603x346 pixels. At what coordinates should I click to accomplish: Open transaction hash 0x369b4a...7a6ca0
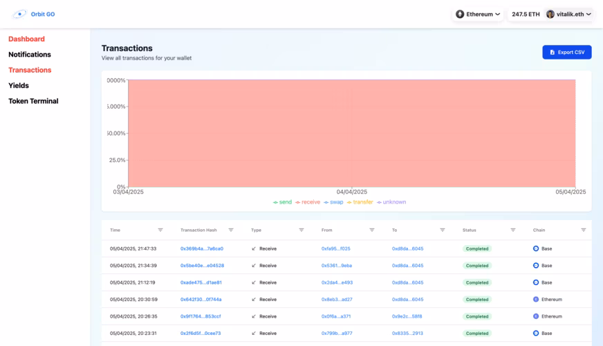(x=202, y=248)
